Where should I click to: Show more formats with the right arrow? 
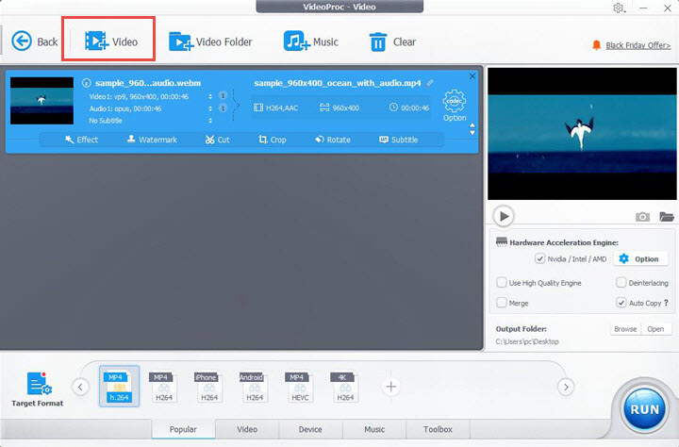coord(566,387)
